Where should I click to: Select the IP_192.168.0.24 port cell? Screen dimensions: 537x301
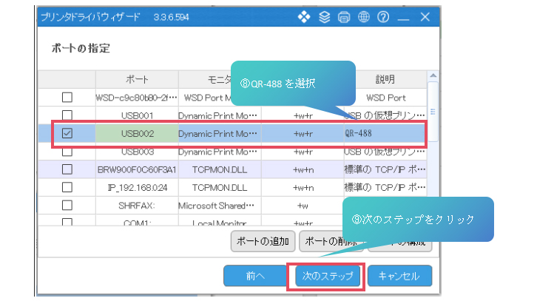(x=137, y=187)
